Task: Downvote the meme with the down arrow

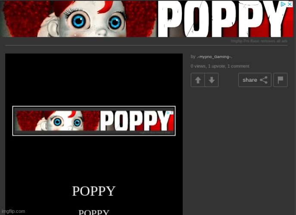Action: tap(212, 80)
